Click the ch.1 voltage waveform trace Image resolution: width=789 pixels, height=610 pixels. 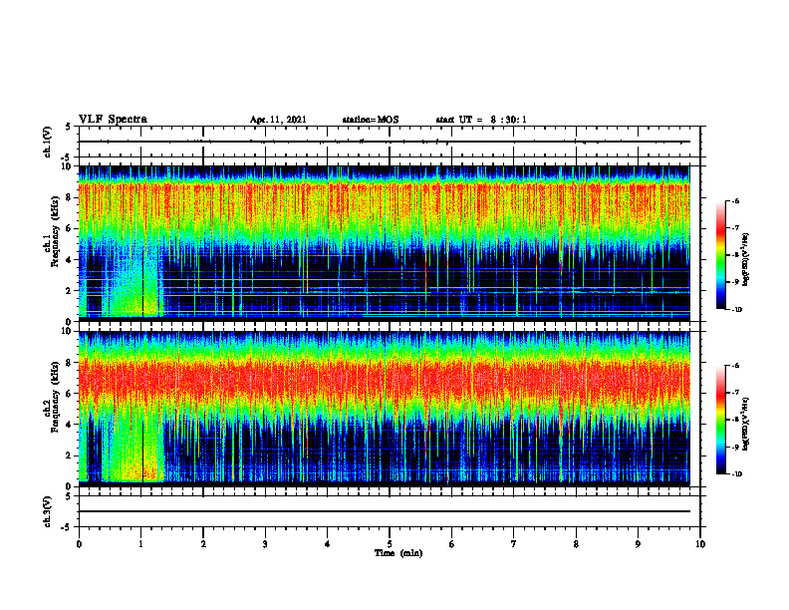384,142
